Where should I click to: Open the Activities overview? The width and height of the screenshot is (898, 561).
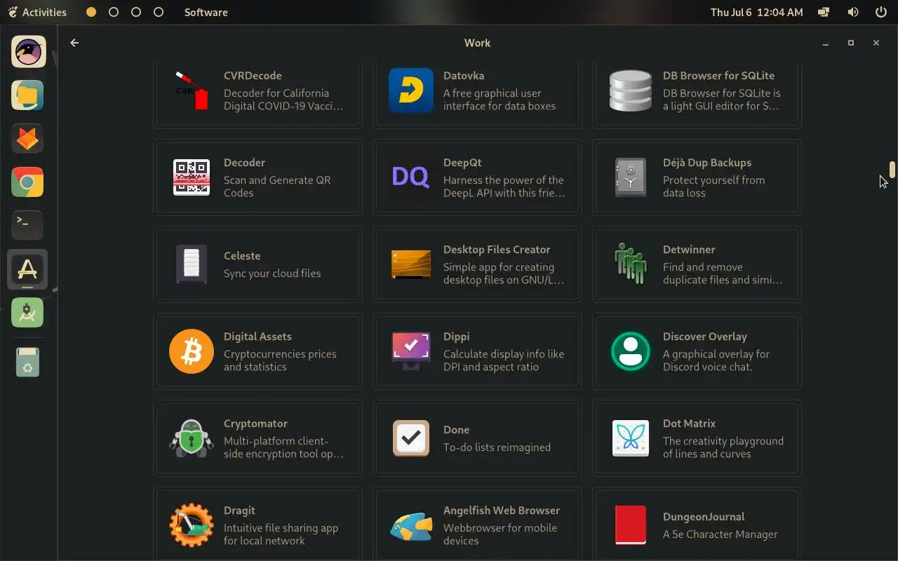(x=37, y=12)
